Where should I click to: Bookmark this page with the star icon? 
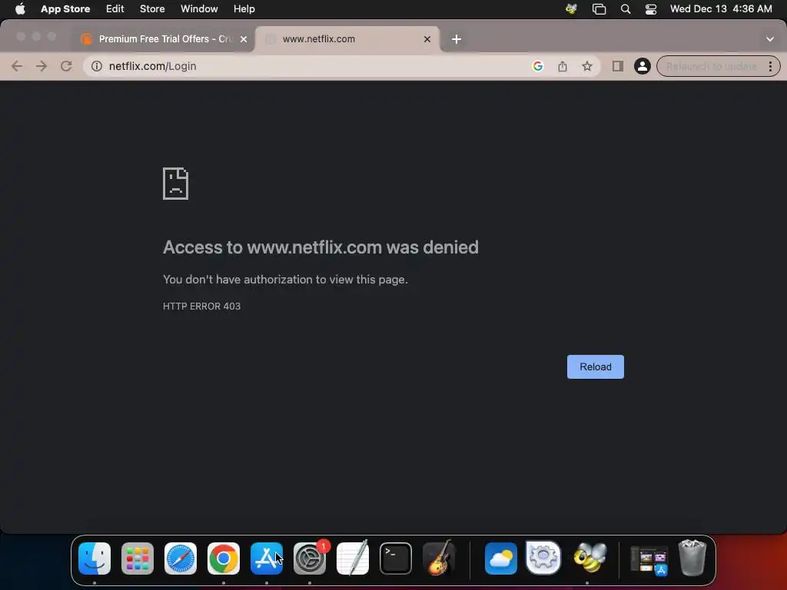click(586, 66)
